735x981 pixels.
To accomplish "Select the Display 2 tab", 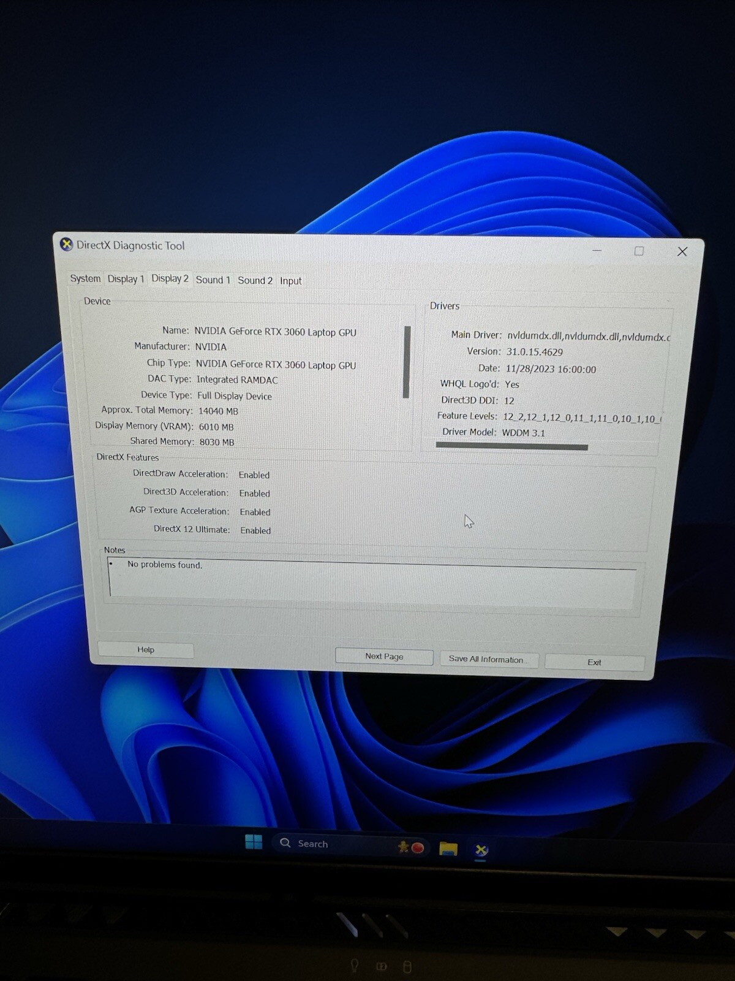I will (170, 278).
